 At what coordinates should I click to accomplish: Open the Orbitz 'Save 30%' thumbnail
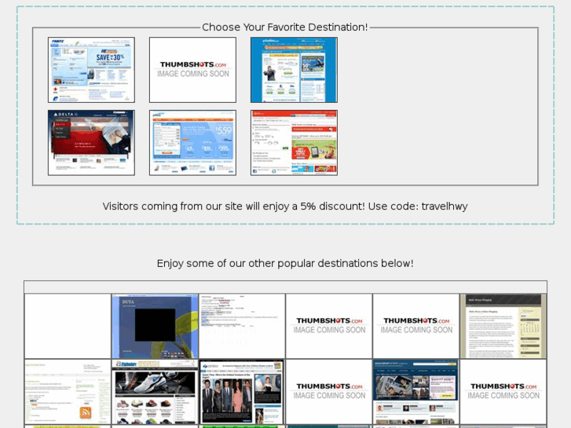click(x=91, y=70)
